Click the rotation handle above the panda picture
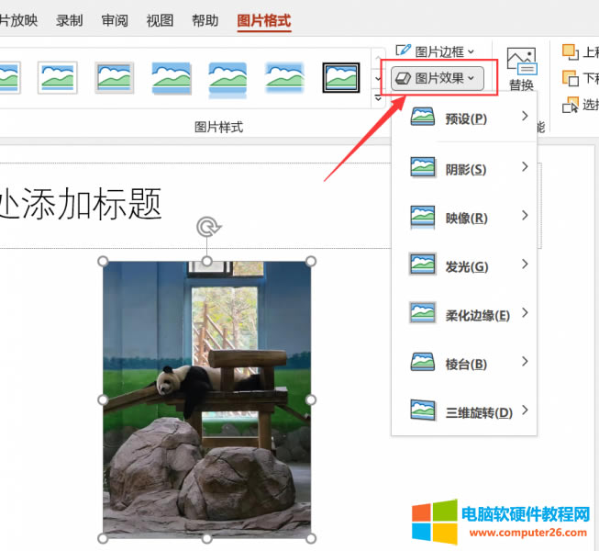The image size is (599, 551). pyautogui.click(x=208, y=227)
